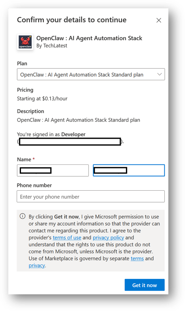
Task: Expand the Plan dropdown chevron
Action: pyautogui.click(x=160, y=74)
